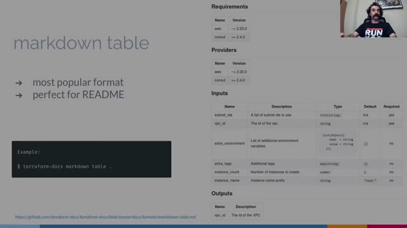Click the Outputs heading
This screenshot has width=407, height=228.
point(222,193)
